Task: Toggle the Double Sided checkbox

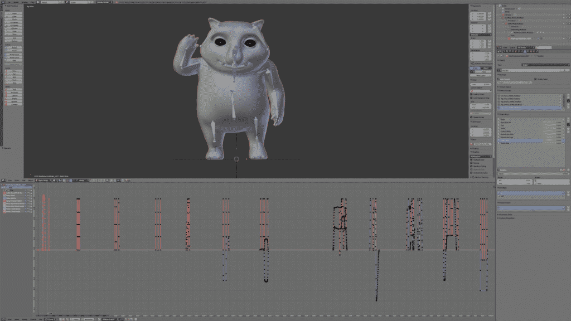Action: [535, 79]
